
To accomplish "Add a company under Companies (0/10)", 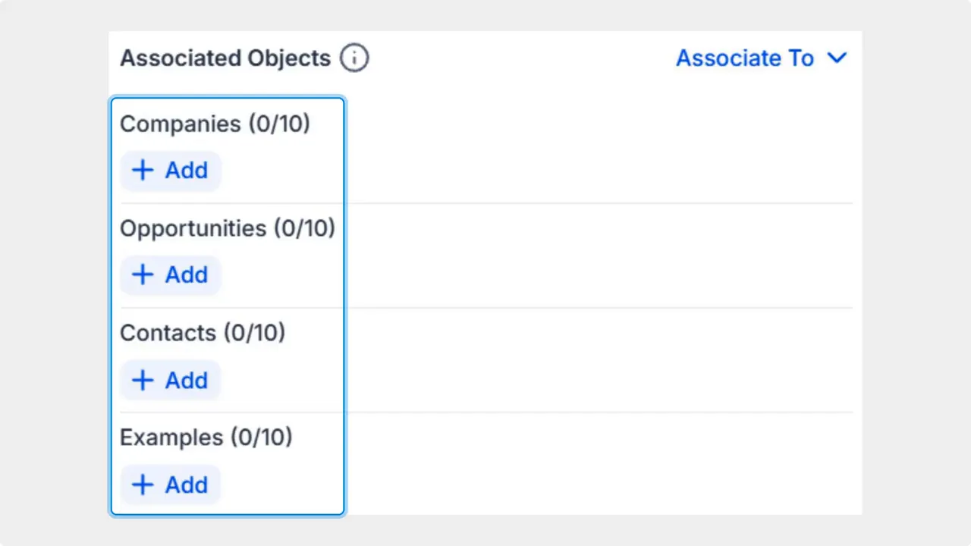I will (170, 171).
